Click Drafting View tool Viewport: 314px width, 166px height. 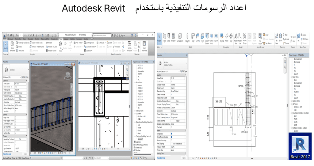[x=89, y=43]
